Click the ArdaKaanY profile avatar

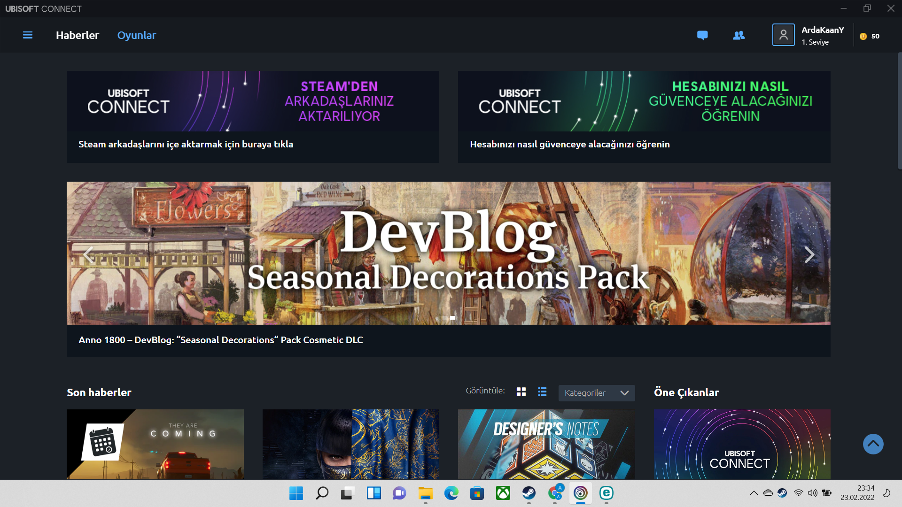click(783, 35)
